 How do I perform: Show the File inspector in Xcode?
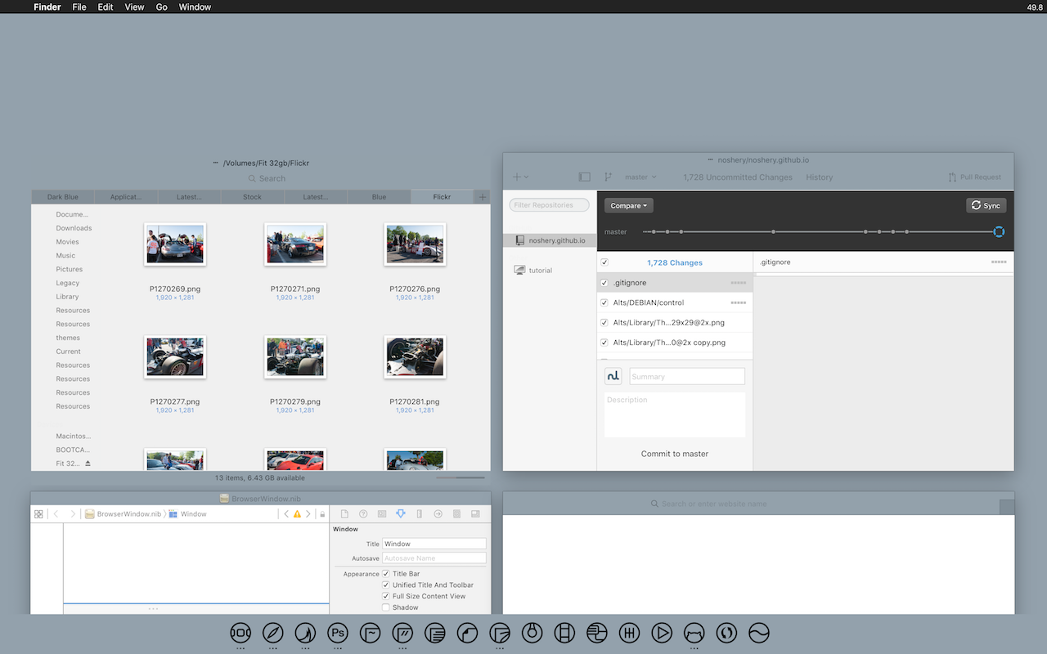[x=344, y=514]
